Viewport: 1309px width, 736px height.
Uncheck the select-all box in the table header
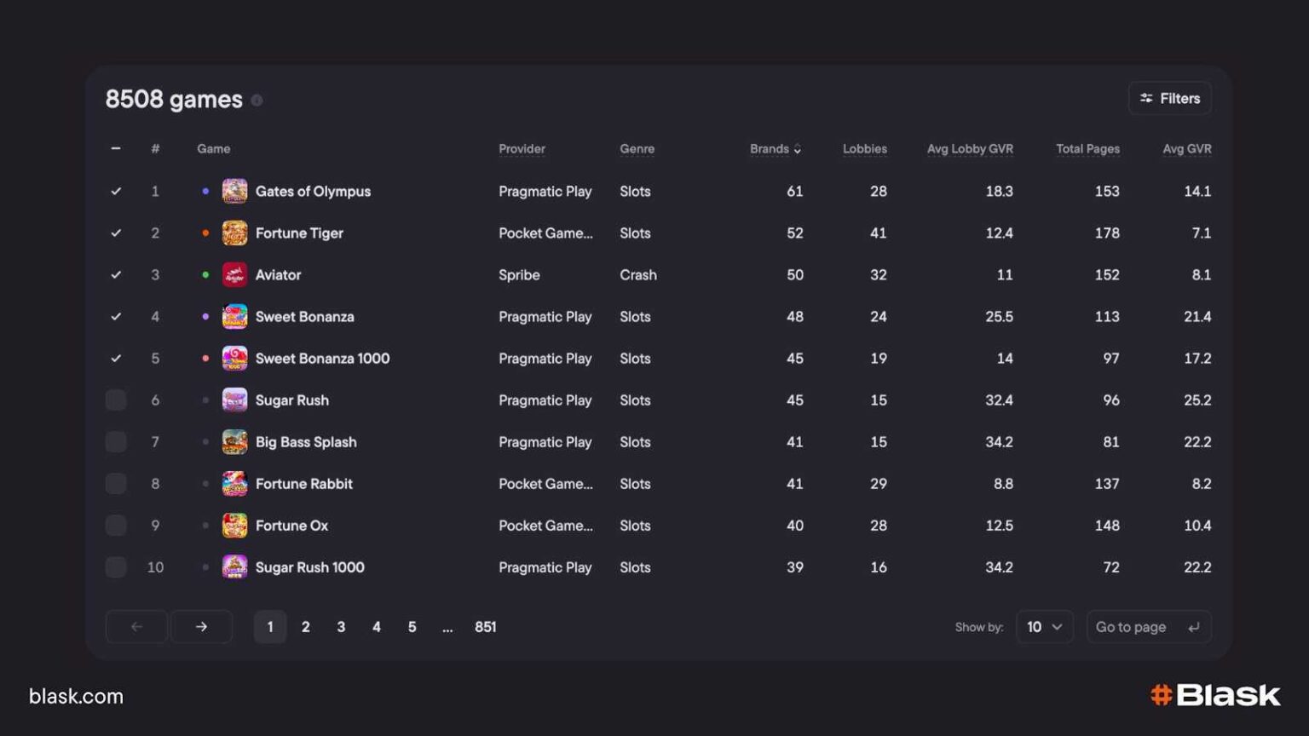pos(116,148)
